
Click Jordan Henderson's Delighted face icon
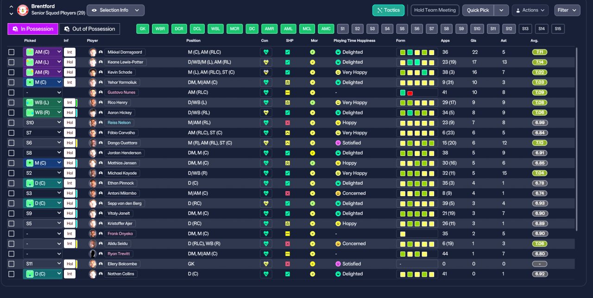click(x=338, y=153)
